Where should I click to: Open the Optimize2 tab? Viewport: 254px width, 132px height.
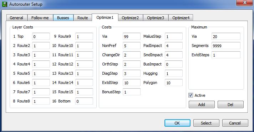[131, 18]
